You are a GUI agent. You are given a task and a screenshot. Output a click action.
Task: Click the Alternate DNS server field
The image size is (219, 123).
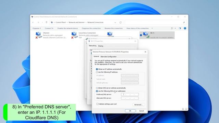click(130, 98)
